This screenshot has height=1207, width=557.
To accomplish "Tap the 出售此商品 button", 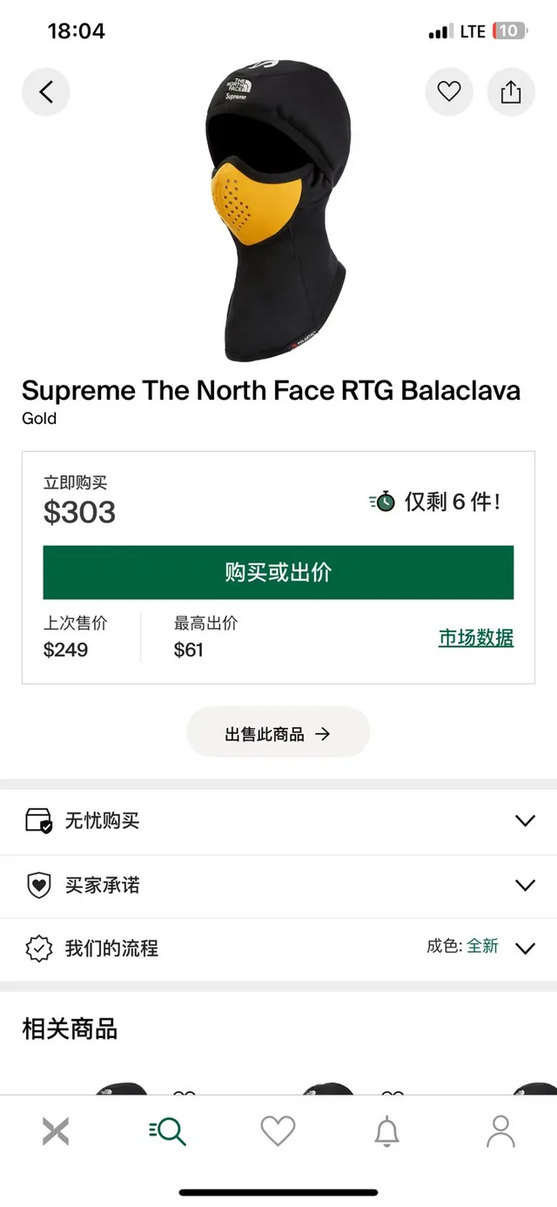I will pyautogui.click(x=278, y=732).
